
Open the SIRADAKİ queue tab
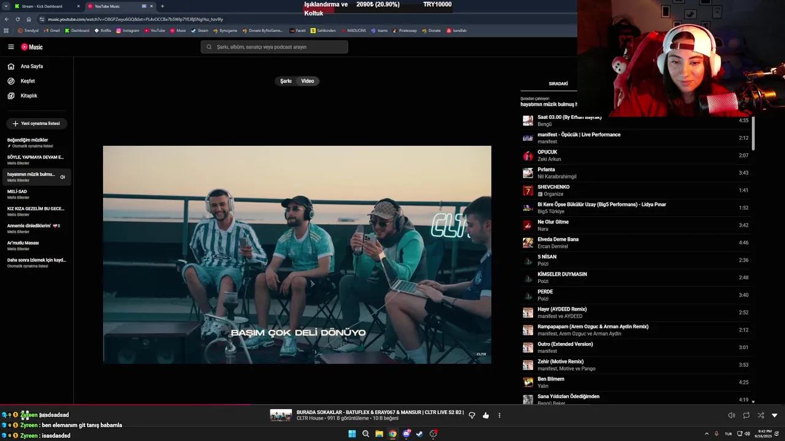tap(558, 84)
